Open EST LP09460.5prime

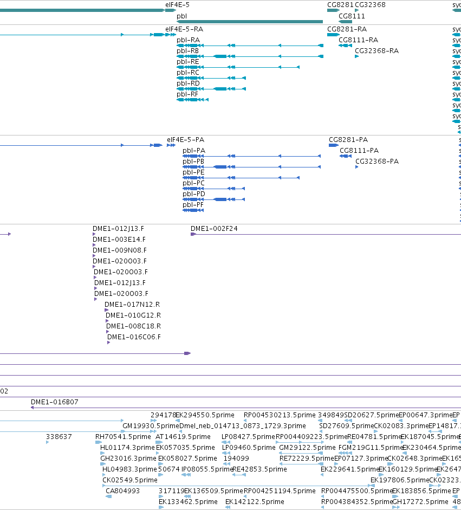(249, 447)
